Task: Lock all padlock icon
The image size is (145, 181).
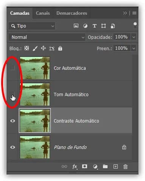Action: pos(60,48)
